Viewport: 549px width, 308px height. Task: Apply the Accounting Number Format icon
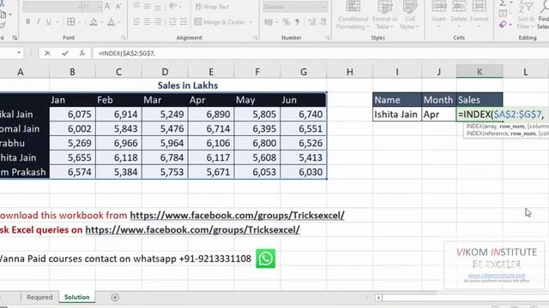pos(268,22)
